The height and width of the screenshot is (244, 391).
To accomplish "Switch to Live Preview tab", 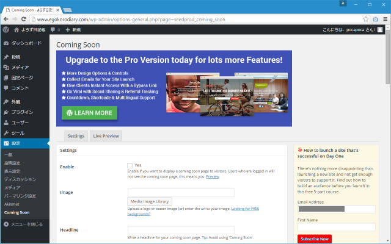I will click(106, 136).
